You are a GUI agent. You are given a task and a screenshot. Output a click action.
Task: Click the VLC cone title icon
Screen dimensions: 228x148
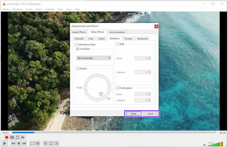(4, 4)
